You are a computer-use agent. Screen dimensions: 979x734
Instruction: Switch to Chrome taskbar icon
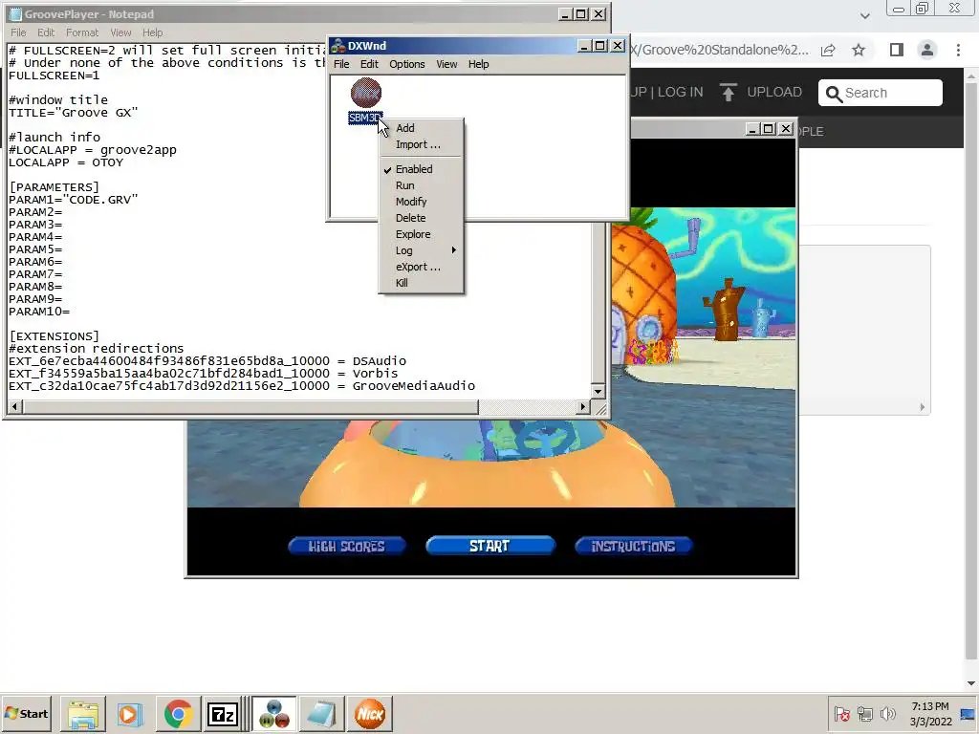point(178,713)
